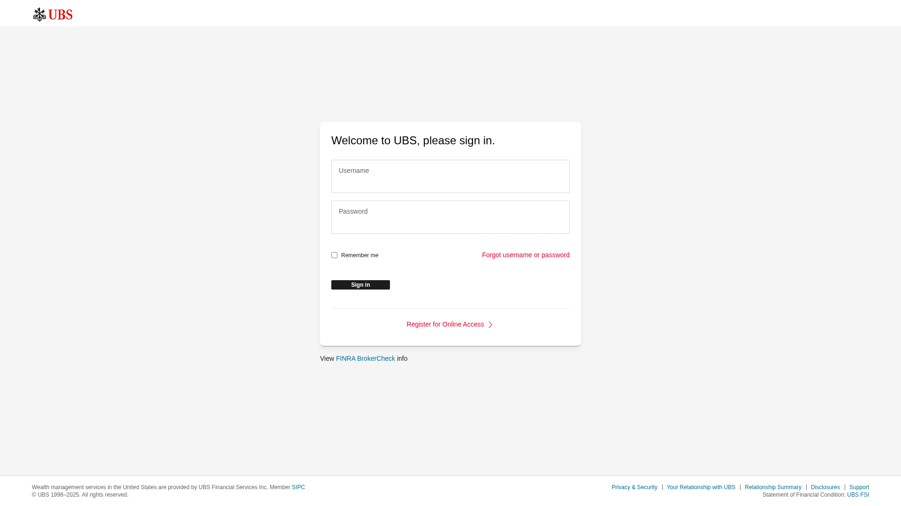The height and width of the screenshot is (506, 901).
Task: Click the heading 'Welcome to UBS, please sign in.'
Action: [x=413, y=141]
